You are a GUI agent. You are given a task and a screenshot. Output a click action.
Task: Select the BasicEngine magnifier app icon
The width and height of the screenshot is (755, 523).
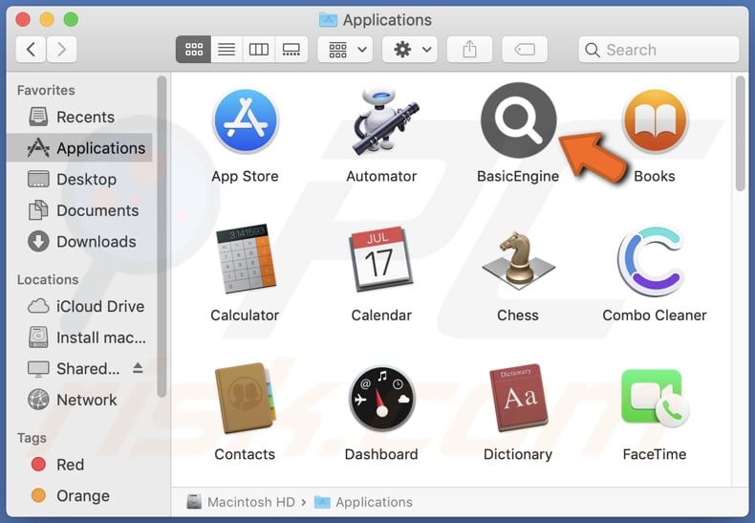[x=519, y=120]
